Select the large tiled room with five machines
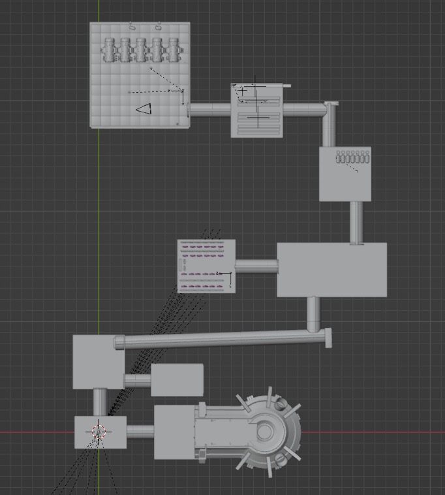The width and height of the screenshot is (445, 495). pyautogui.click(x=140, y=75)
